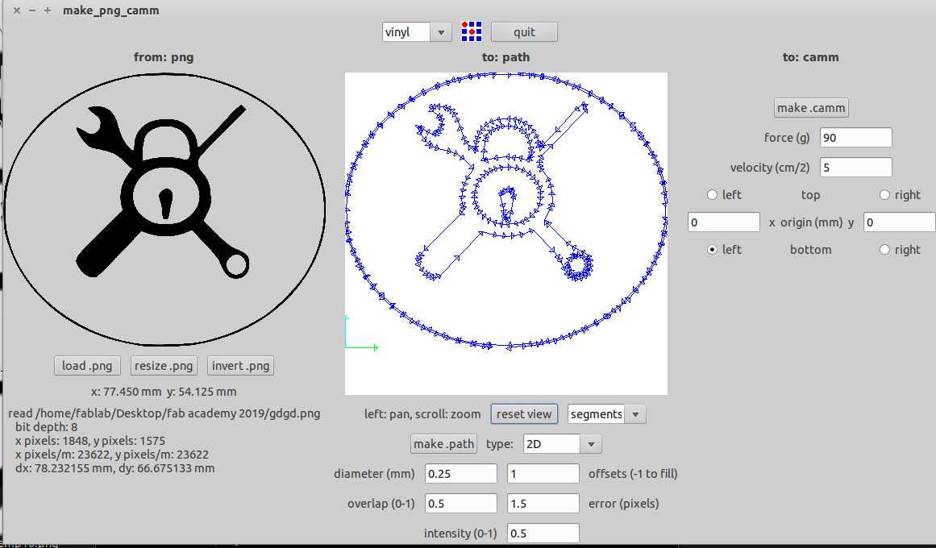Click the y origin input field
Screen dimensions: 936x548
[899, 222]
